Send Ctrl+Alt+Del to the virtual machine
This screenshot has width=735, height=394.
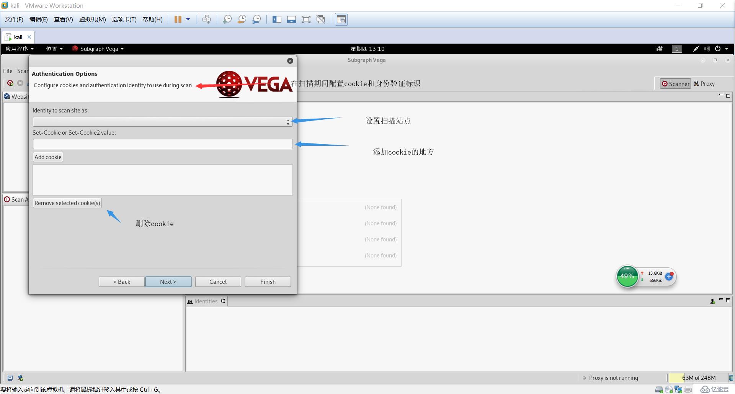coord(207,20)
